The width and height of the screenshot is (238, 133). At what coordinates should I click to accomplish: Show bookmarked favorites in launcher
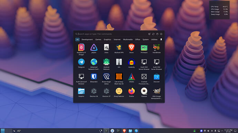(161, 40)
